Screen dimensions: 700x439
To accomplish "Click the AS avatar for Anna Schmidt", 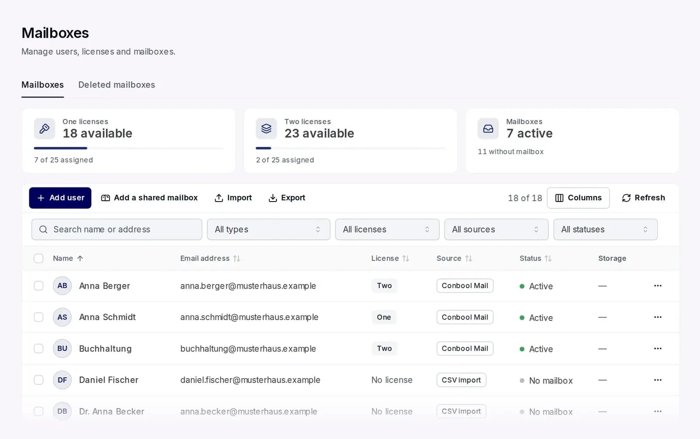I will 62,317.
